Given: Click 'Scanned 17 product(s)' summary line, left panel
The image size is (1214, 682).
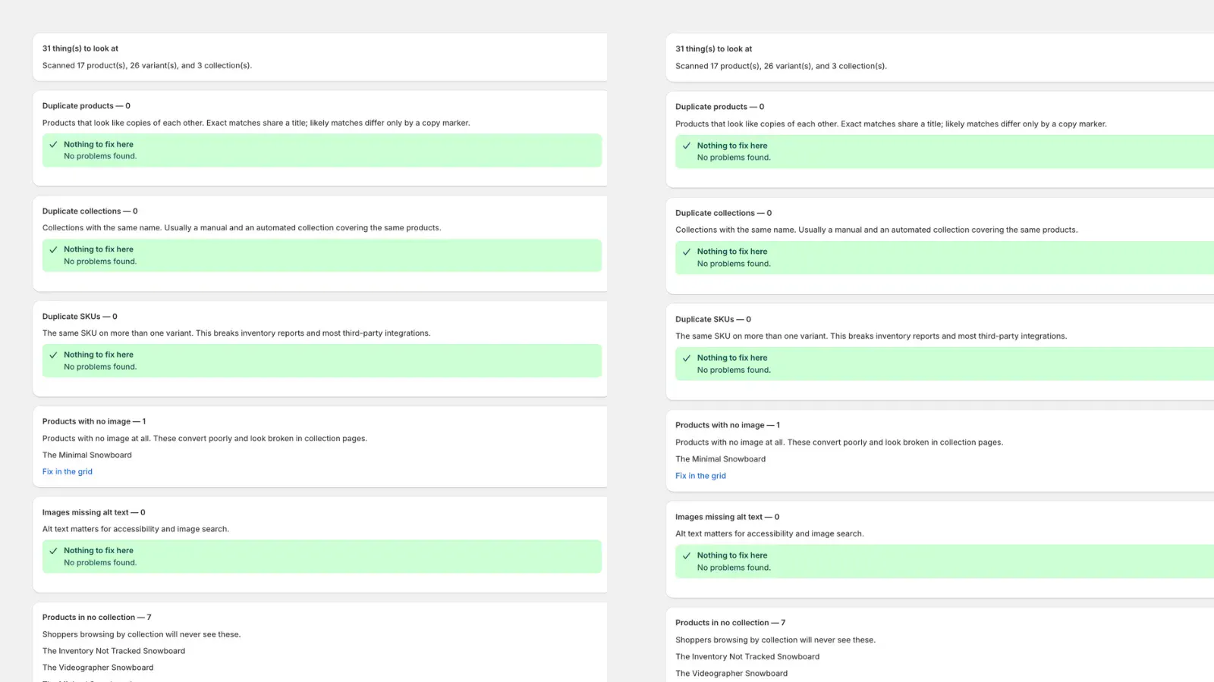Looking at the screenshot, I should click(147, 65).
